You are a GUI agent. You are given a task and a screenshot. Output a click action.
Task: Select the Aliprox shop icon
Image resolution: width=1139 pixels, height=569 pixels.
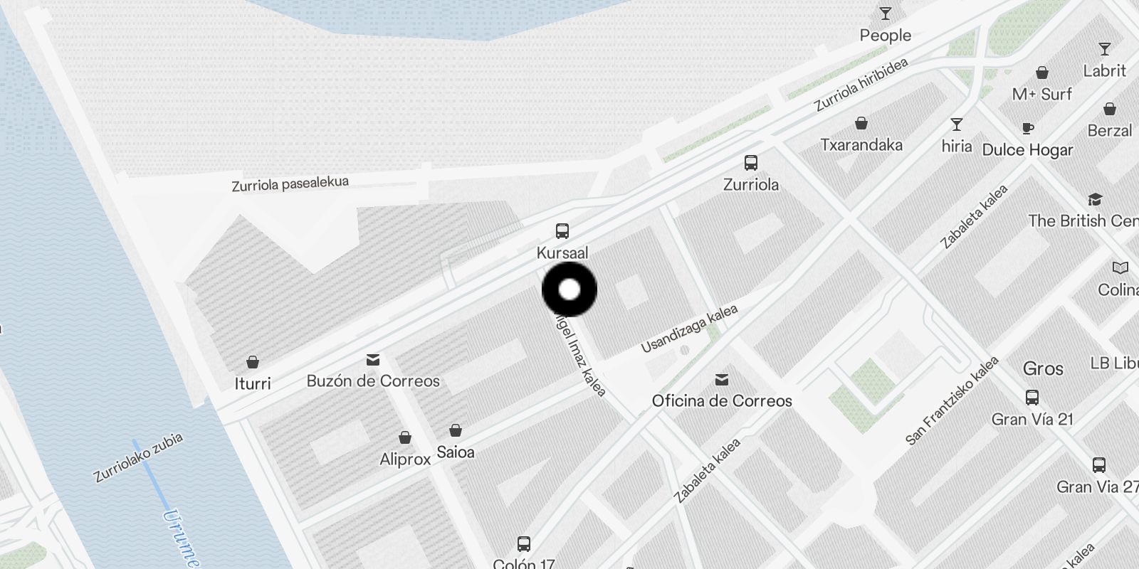coord(405,437)
